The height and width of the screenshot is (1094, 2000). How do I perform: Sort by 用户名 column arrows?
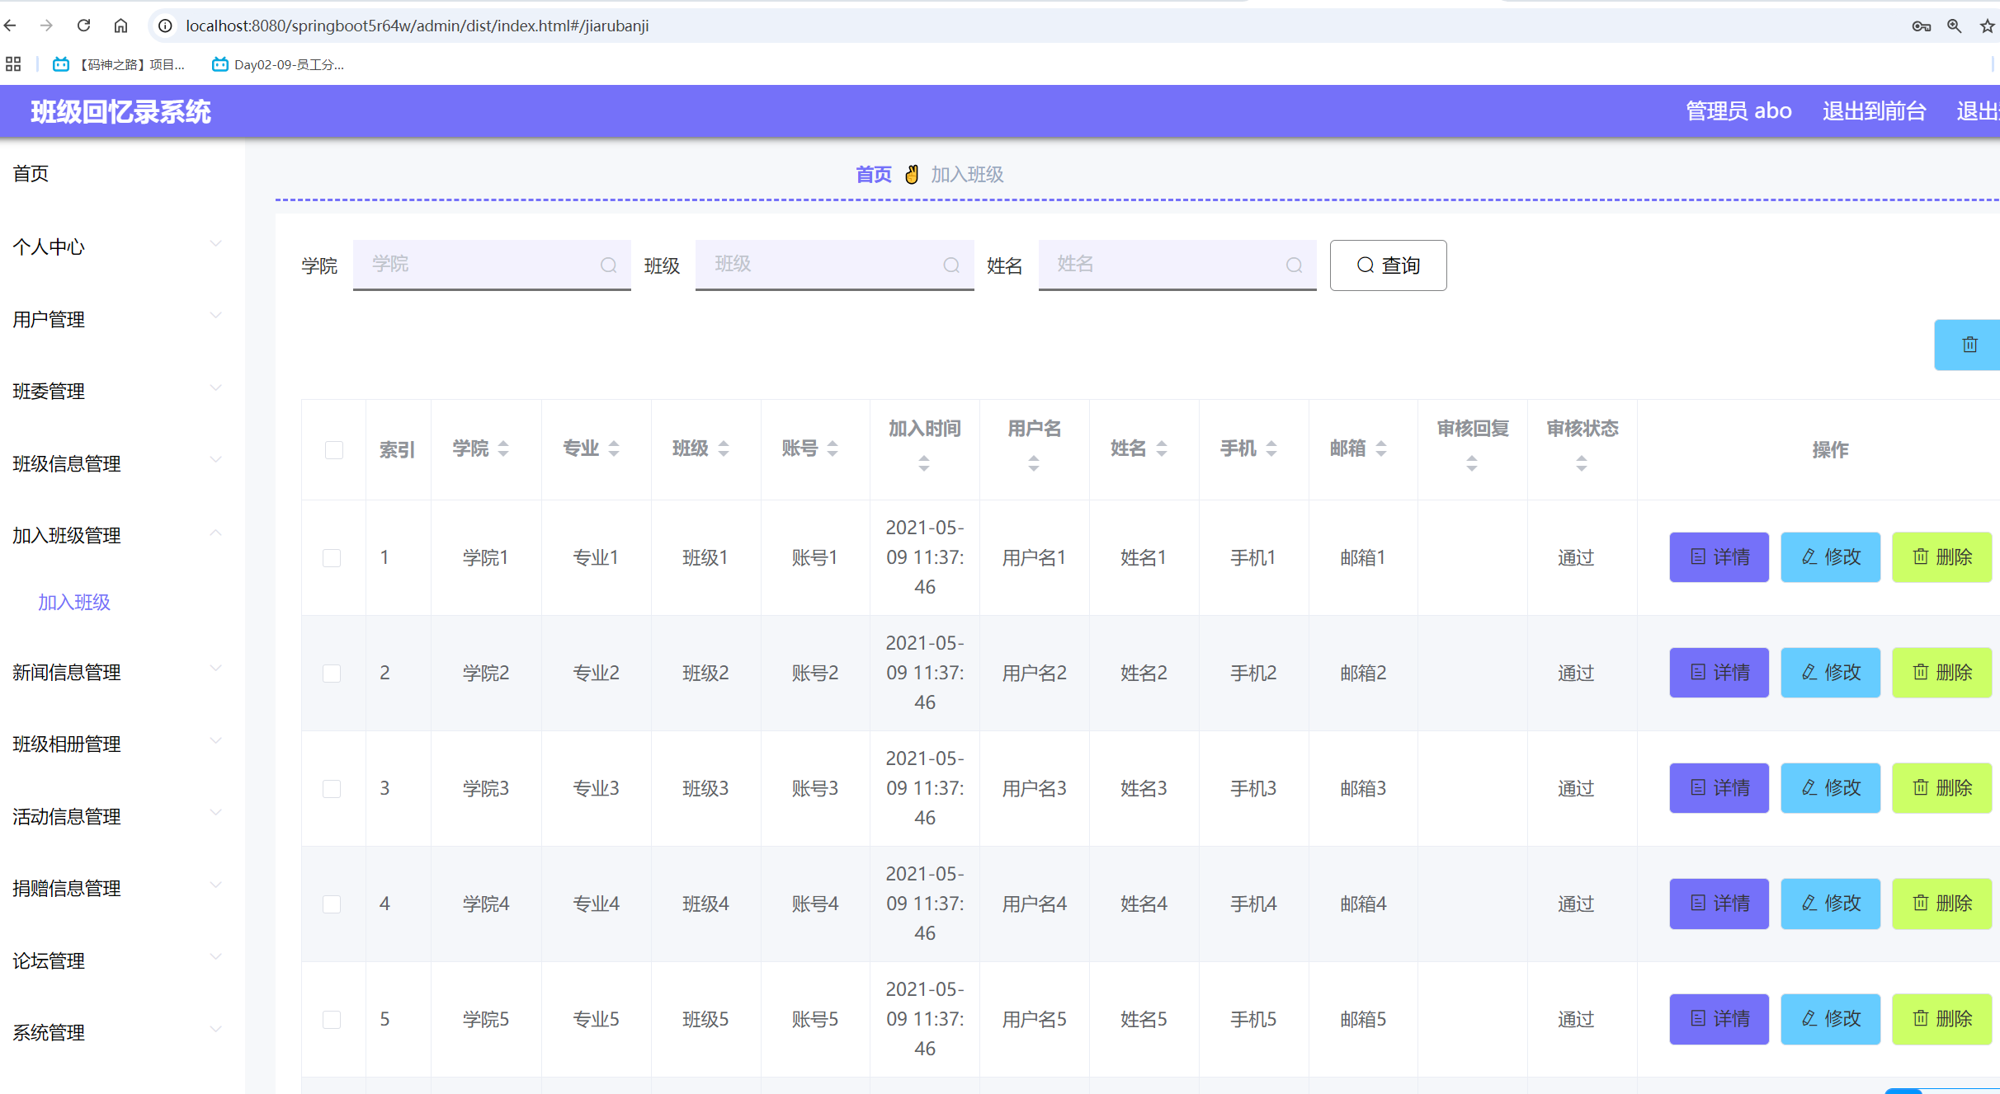[1034, 463]
